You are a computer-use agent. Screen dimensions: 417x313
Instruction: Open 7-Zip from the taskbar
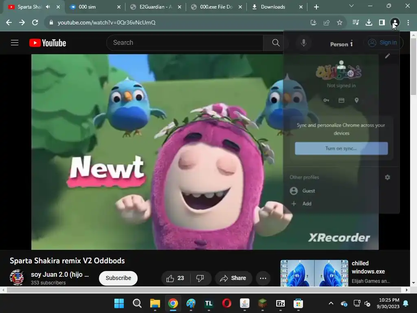280,303
